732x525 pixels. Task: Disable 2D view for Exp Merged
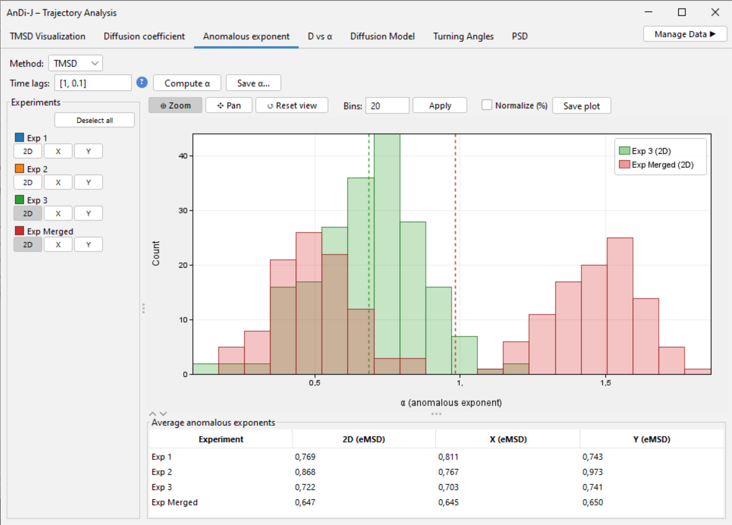tap(28, 245)
